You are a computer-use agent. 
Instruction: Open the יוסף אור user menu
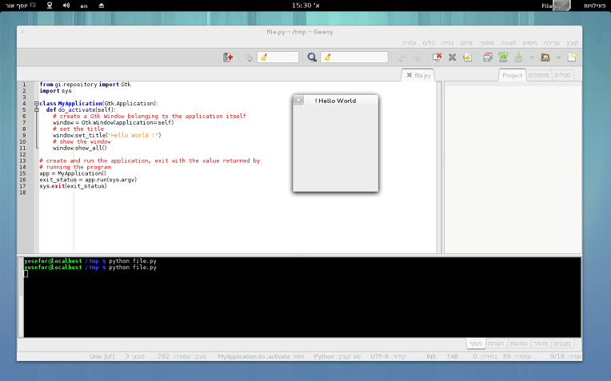point(20,6)
